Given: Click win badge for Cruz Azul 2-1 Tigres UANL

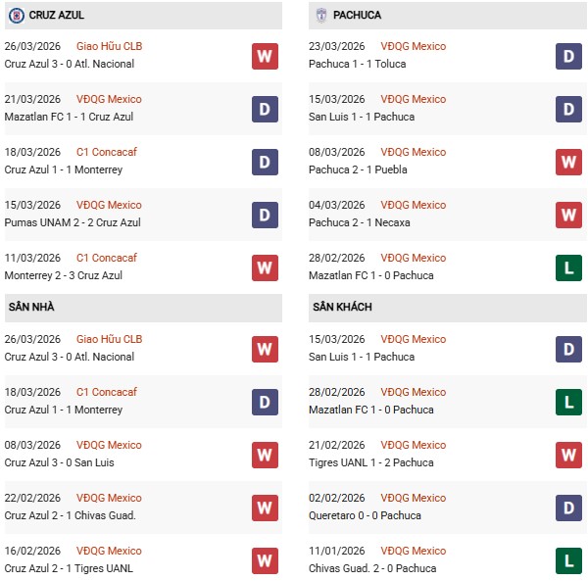Looking at the screenshot, I should [264, 560].
